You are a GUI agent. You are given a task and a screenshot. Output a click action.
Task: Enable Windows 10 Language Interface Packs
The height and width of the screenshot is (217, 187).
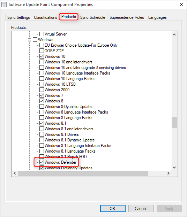point(42,73)
